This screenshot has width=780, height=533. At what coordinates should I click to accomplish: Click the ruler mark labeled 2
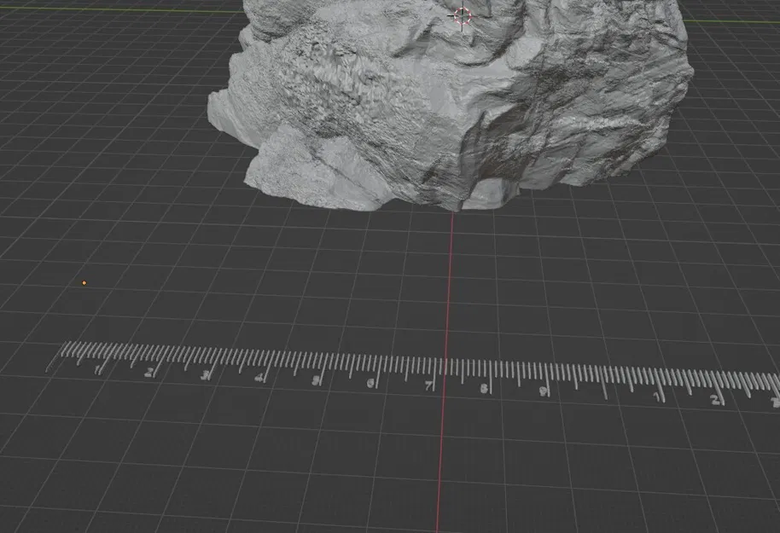[x=147, y=371]
